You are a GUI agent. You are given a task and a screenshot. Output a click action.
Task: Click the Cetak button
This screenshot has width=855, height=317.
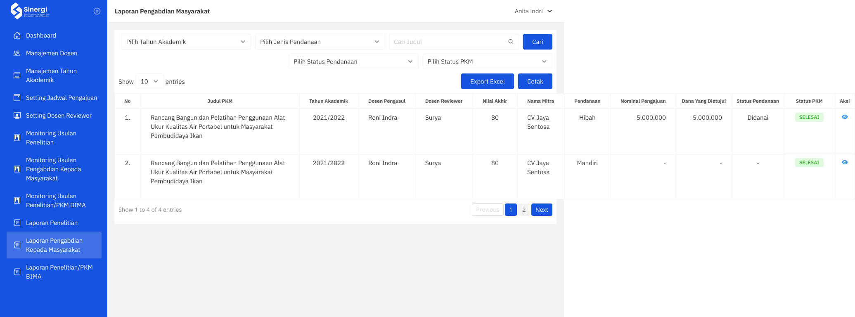(x=535, y=81)
